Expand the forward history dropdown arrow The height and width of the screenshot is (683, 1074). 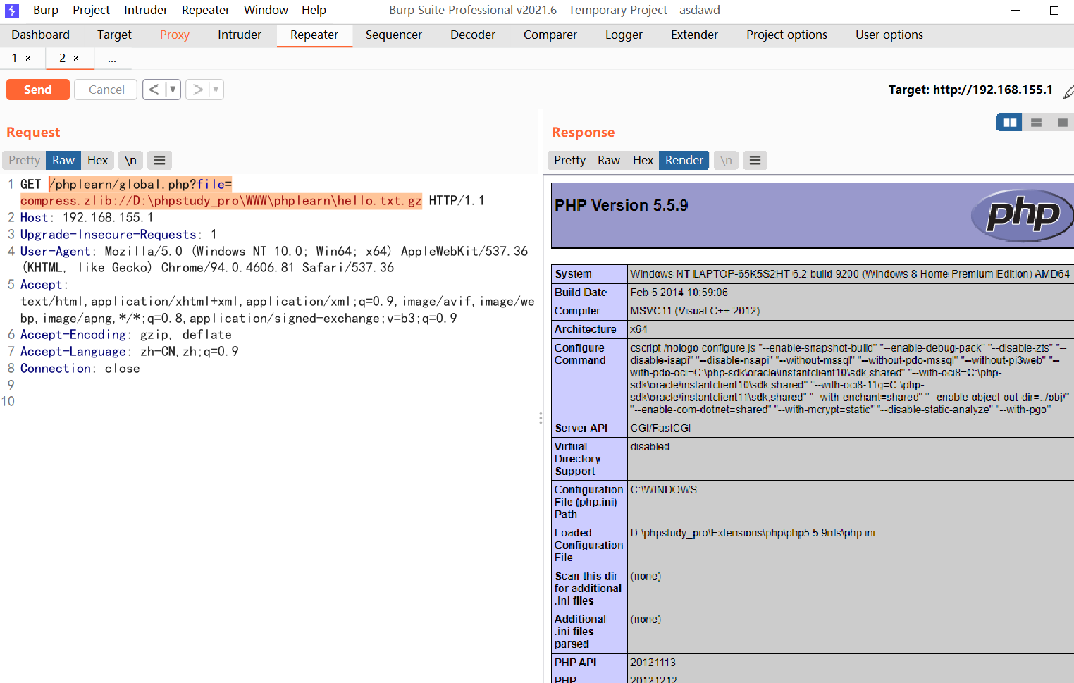coord(216,90)
